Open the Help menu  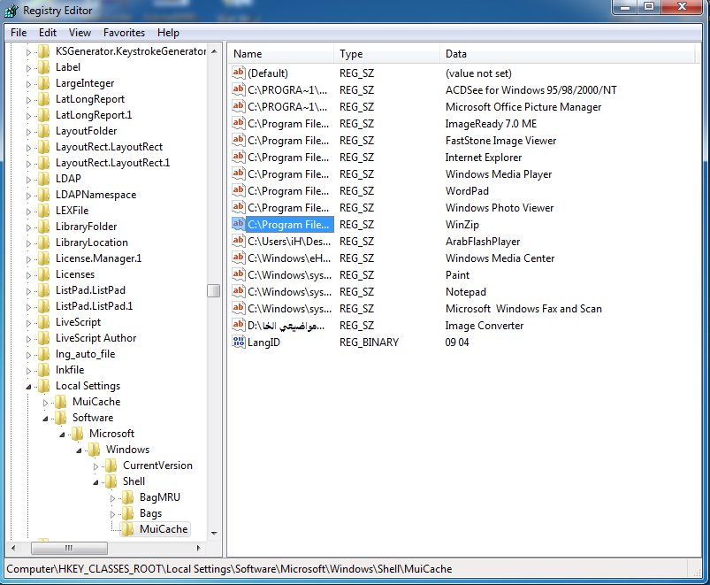168,33
